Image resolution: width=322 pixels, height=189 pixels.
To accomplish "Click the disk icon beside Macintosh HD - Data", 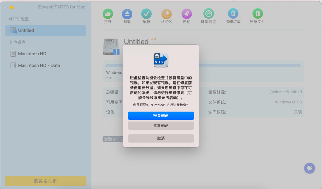I will coord(13,65).
